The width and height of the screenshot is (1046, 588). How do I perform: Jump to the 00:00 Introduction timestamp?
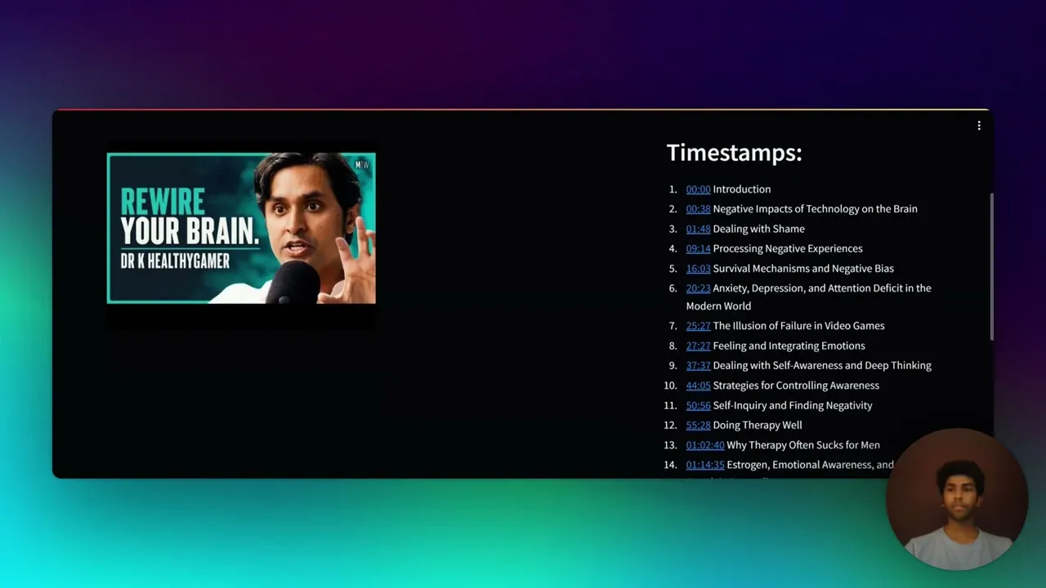tap(698, 189)
